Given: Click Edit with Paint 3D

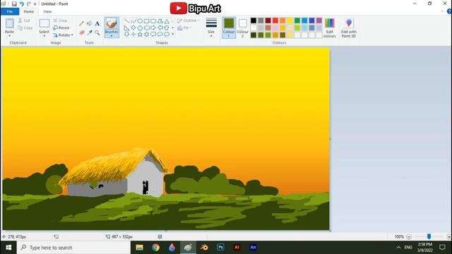Looking at the screenshot, I should coord(349,28).
